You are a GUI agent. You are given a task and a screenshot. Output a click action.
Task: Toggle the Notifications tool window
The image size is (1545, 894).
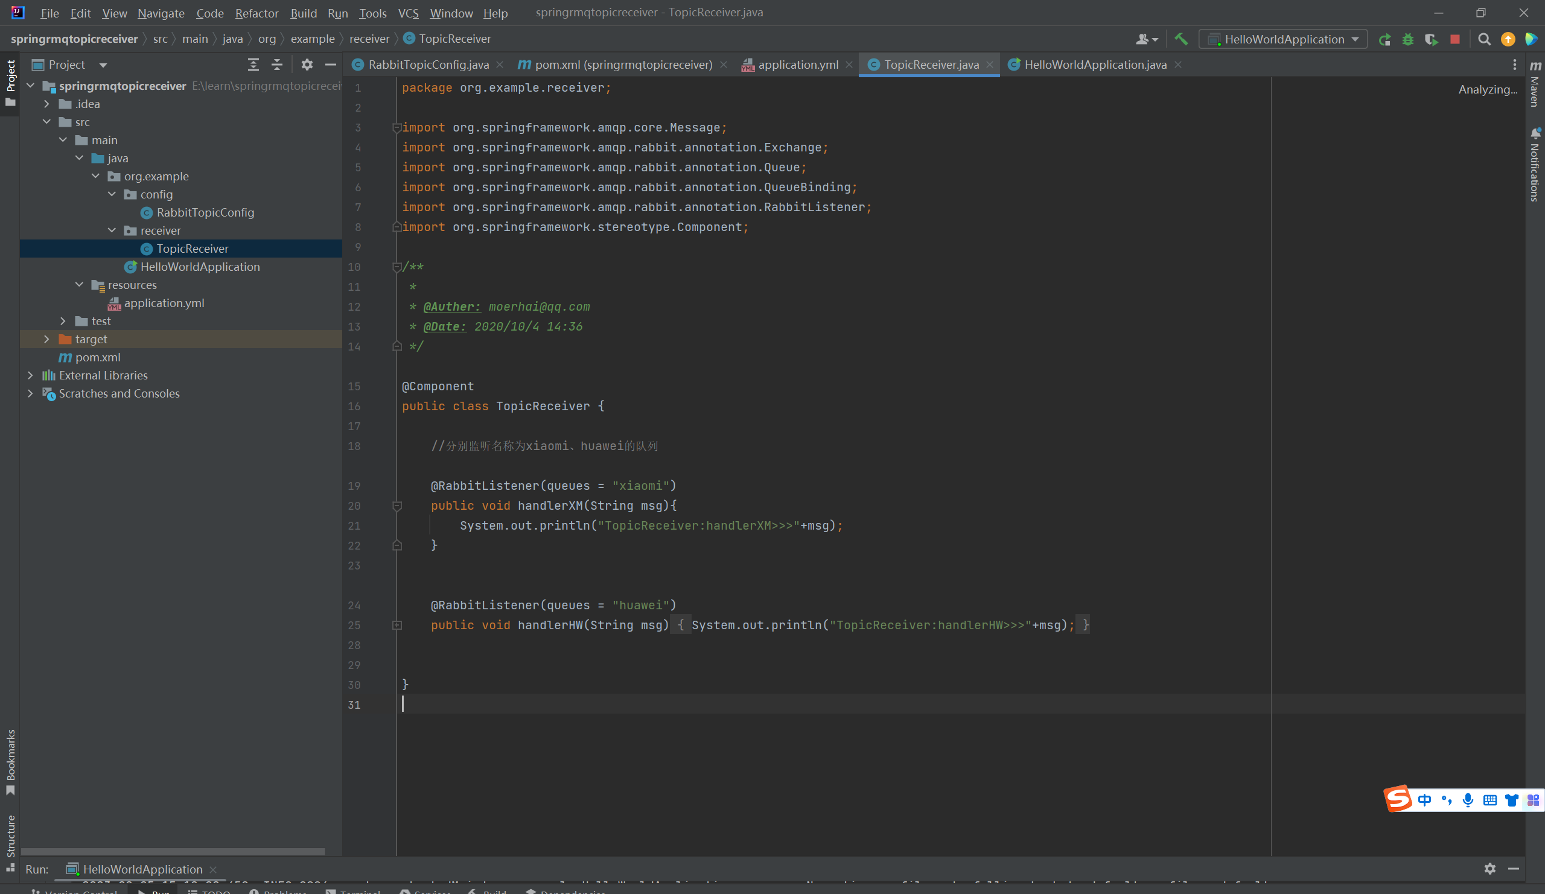pos(1535,165)
